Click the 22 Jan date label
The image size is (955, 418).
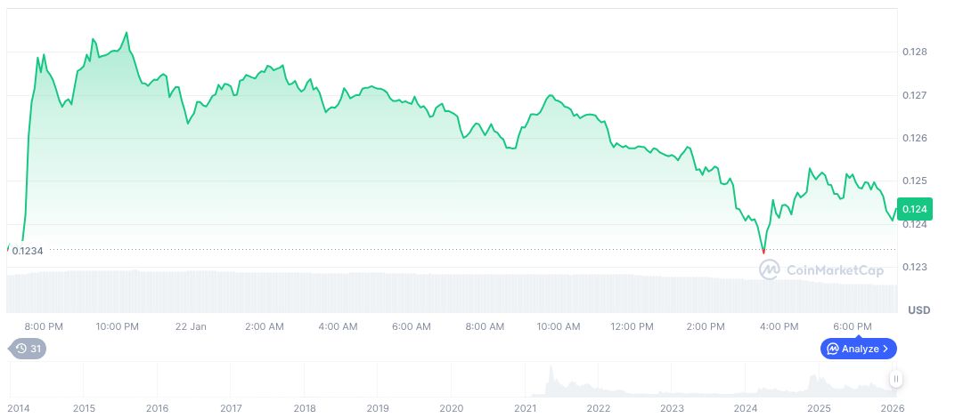(192, 326)
